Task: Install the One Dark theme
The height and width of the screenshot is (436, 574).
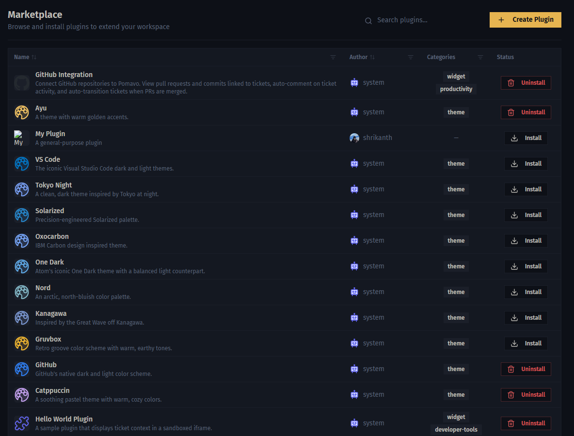Action: coord(526,266)
